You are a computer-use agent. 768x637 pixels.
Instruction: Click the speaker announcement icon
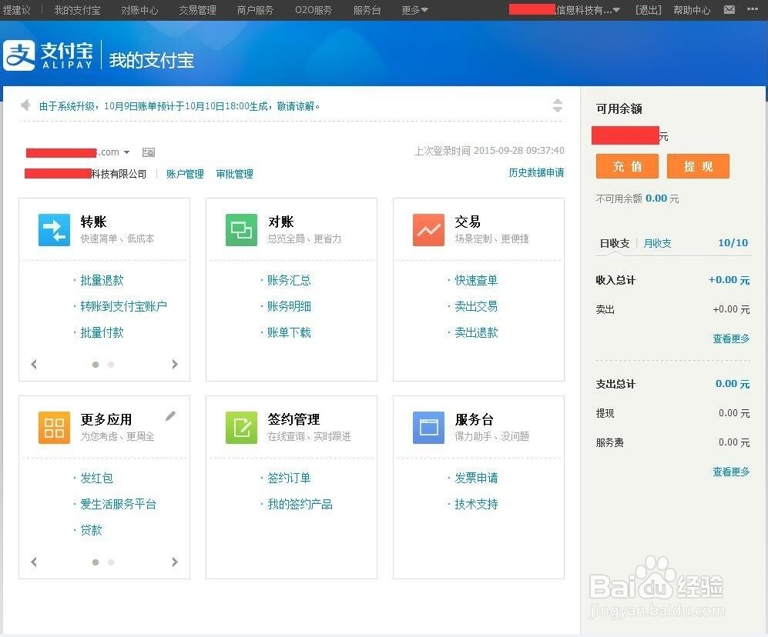25,105
